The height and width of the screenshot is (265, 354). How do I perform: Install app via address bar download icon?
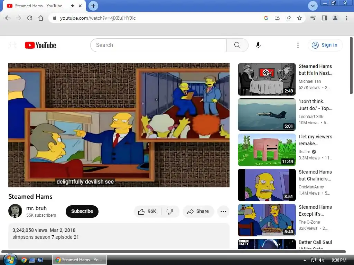[x=277, y=18]
